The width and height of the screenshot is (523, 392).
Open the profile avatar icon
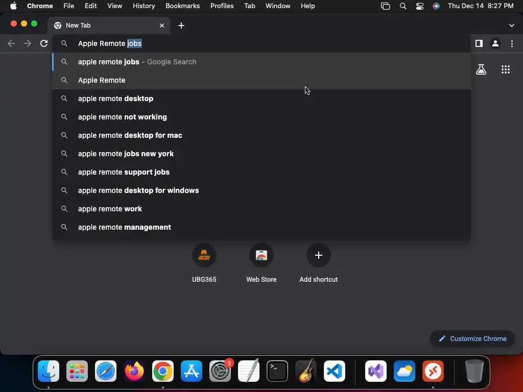(x=495, y=43)
